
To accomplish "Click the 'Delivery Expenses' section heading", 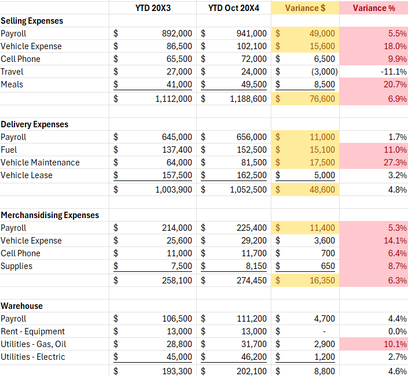I will tap(34, 124).
